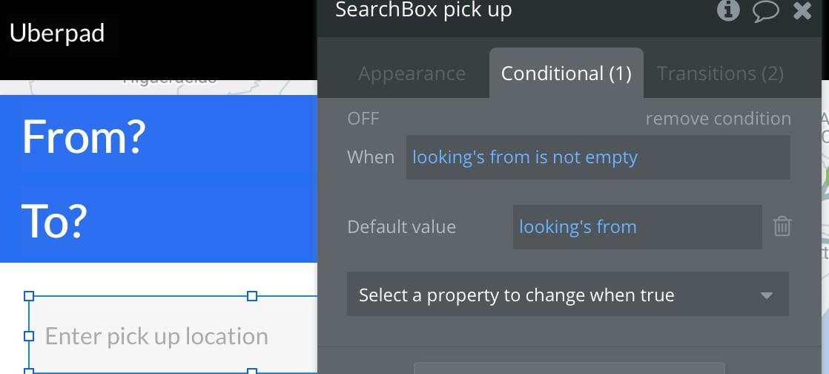Click the Enter pick up location input

tap(173, 336)
